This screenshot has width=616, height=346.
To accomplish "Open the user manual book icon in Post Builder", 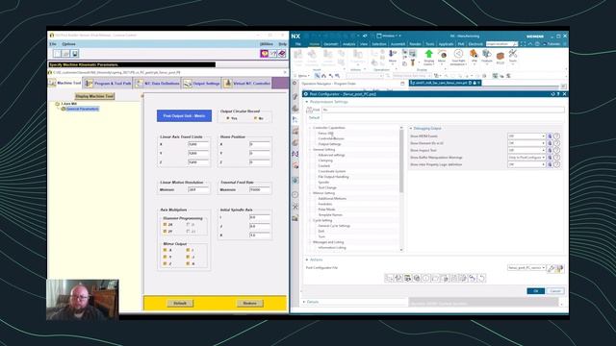I will click(x=282, y=54).
